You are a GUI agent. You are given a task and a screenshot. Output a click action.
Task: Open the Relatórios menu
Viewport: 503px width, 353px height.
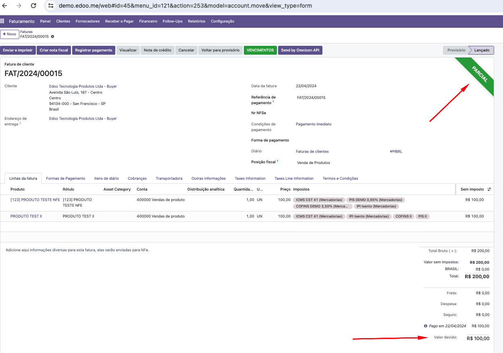pyautogui.click(x=197, y=21)
